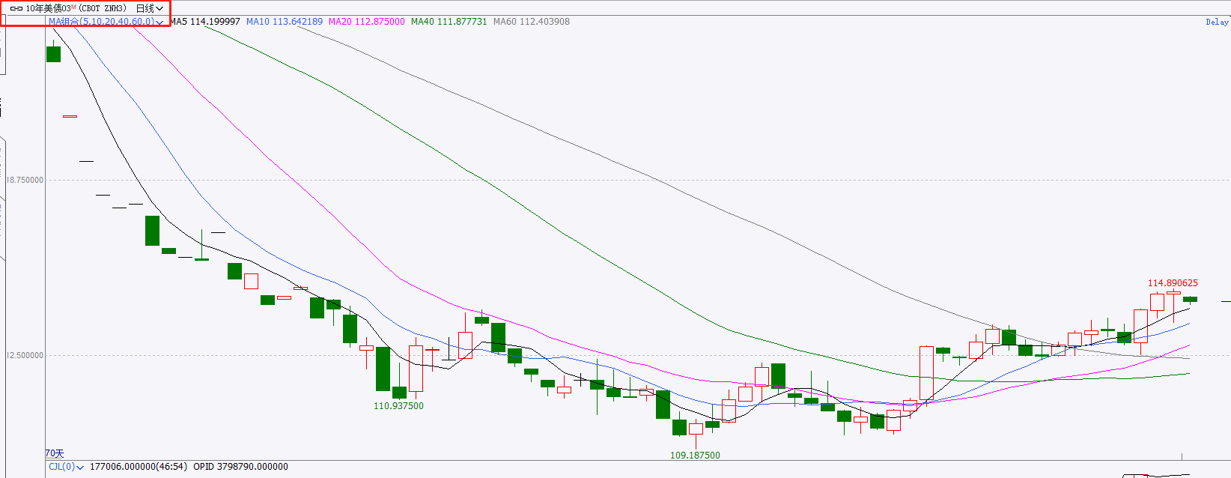Click the 177006.000000(46:54) volume value
Image resolution: width=1231 pixels, height=478 pixels.
pyautogui.click(x=139, y=467)
